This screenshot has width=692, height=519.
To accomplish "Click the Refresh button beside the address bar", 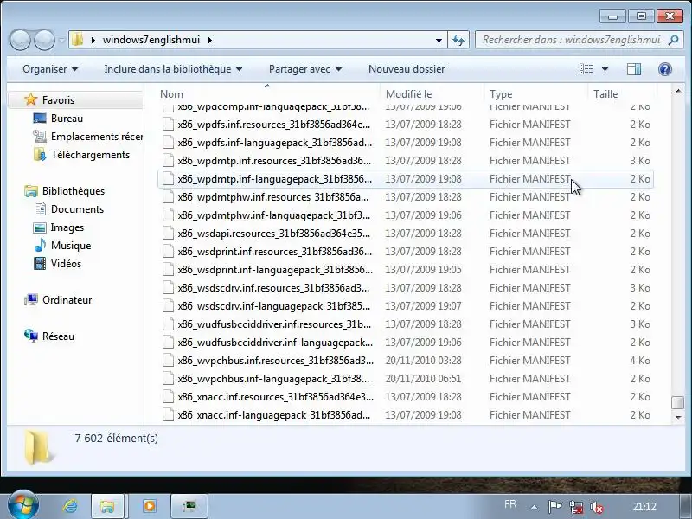I will [458, 40].
